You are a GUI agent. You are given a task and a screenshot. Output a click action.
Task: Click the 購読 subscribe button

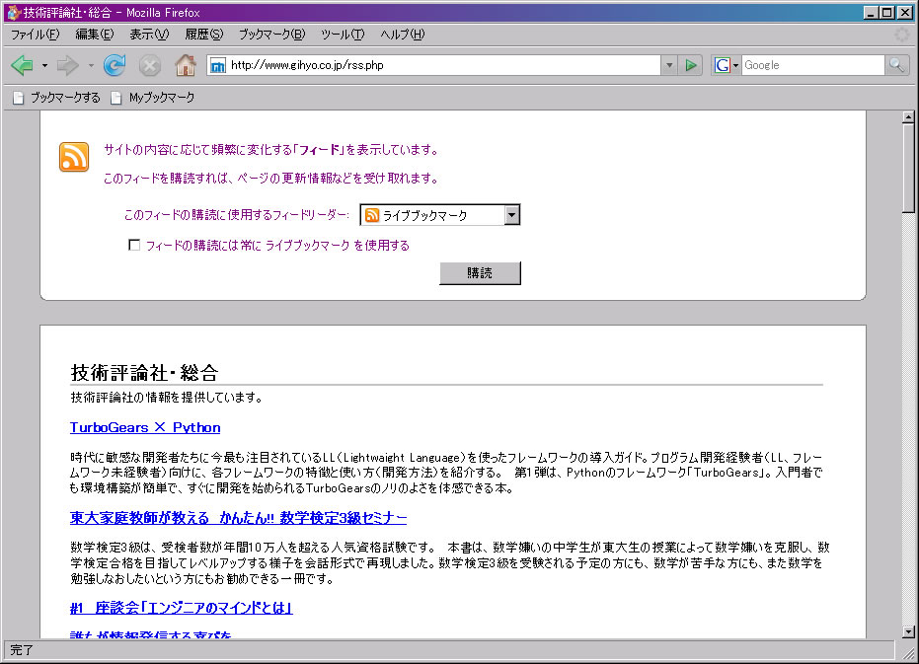pyautogui.click(x=480, y=273)
